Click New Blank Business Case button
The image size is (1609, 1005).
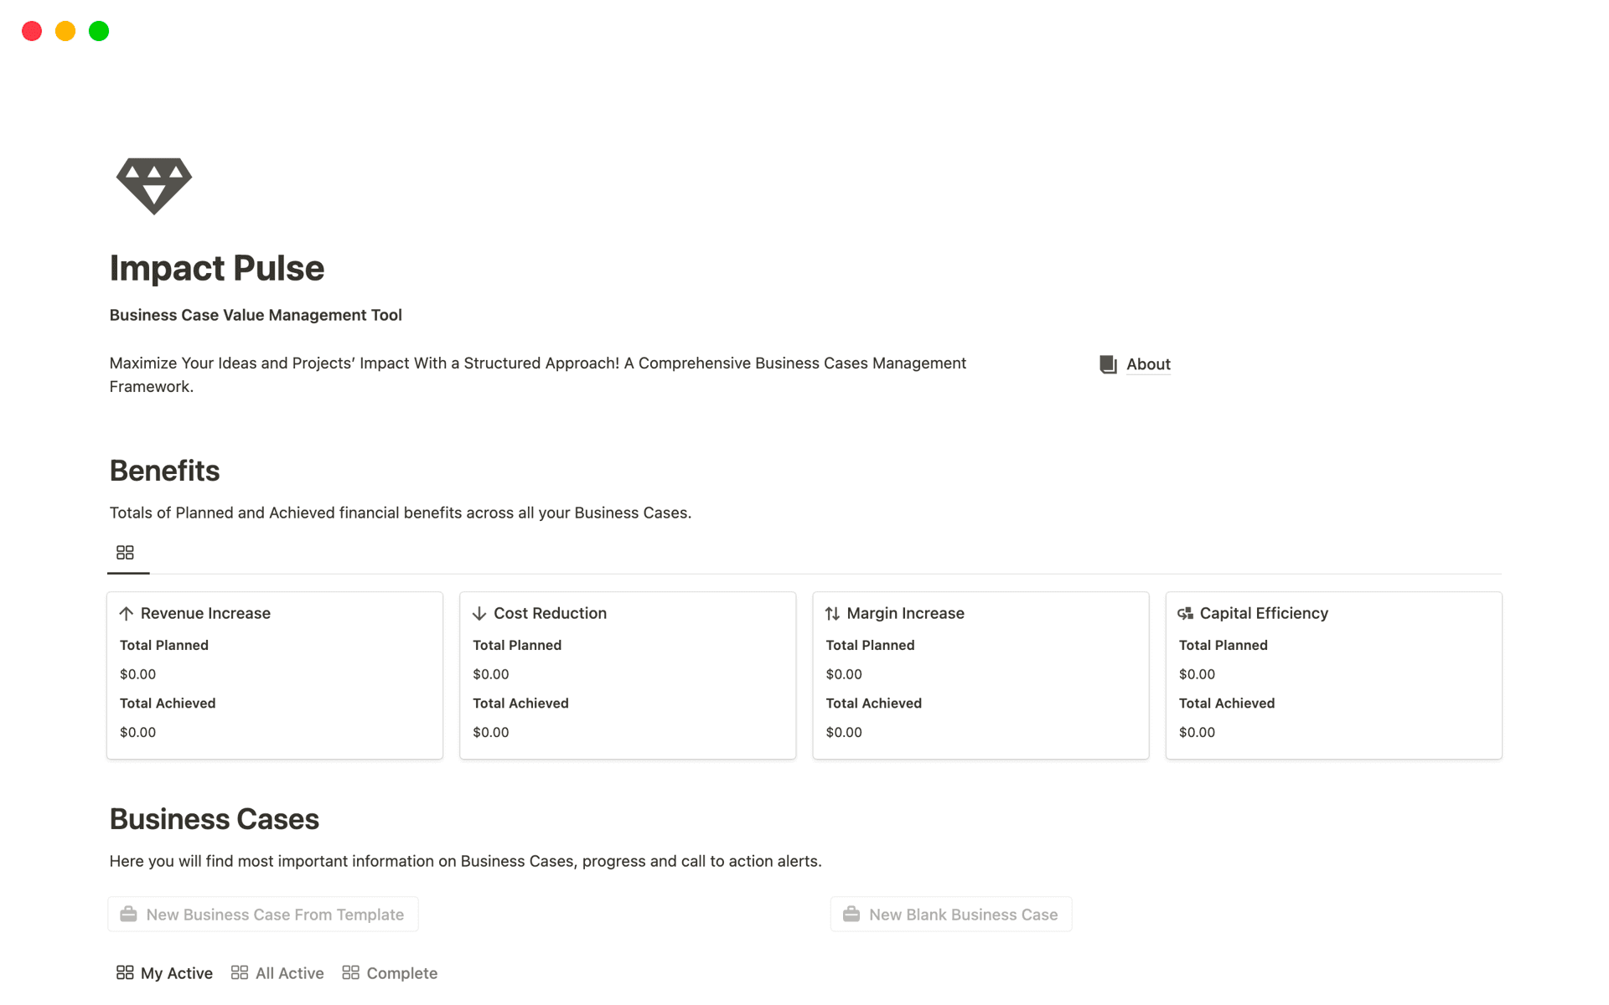tap(951, 915)
